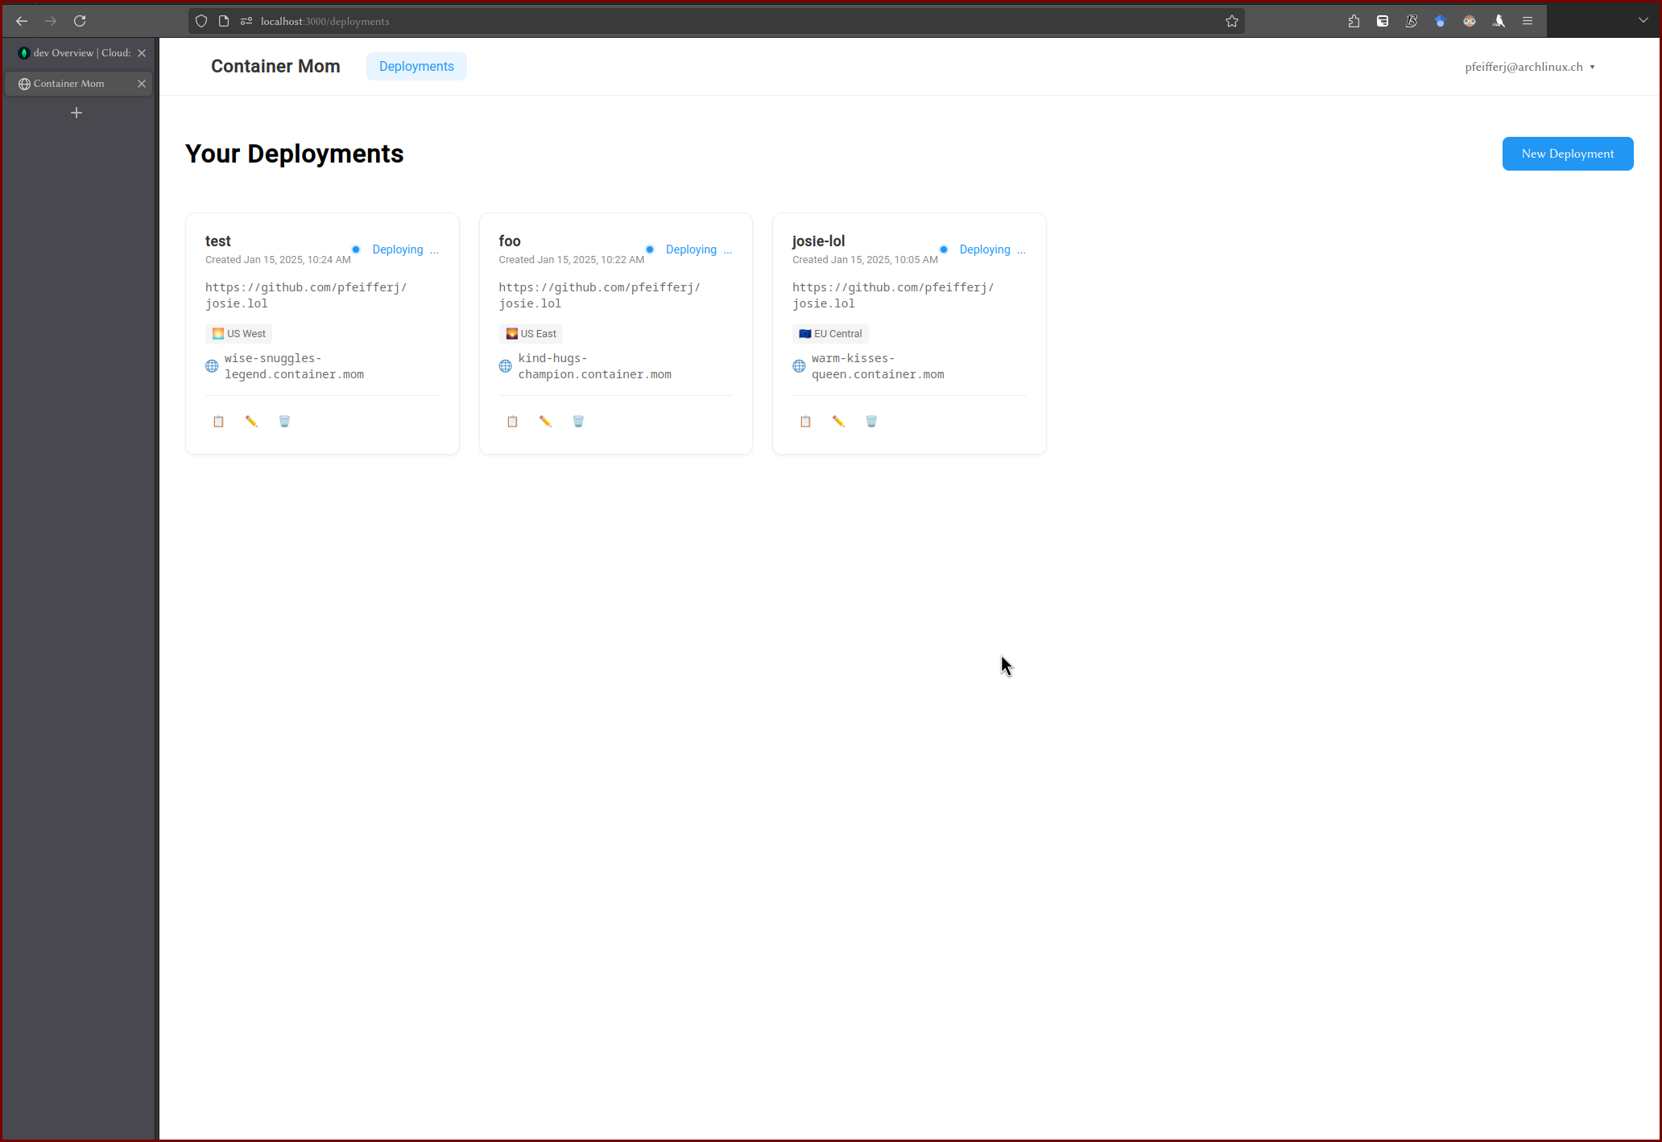
Task: Click the pencil icon on josie-lol card
Action: pos(838,422)
